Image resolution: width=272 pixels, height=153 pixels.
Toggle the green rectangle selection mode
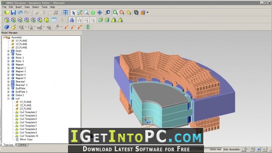(x=115, y=12)
